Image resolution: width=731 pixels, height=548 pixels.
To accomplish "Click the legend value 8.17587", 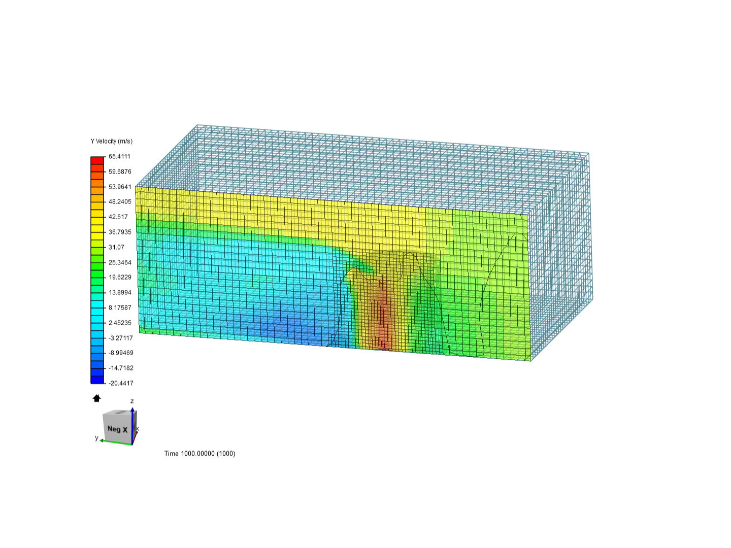I will coord(120,307).
